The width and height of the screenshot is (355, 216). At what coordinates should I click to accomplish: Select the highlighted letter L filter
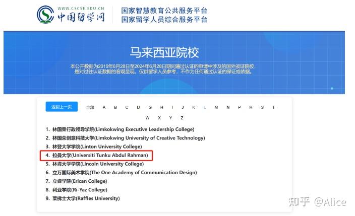pyautogui.click(x=205, y=107)
